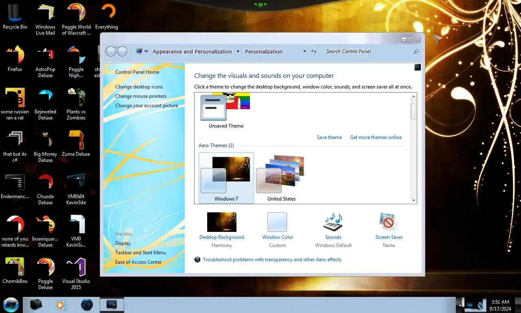Image resolution: width=521 pixels, height=313 pixels.
Task: Select the Endermanc... desktop icon
Action: (15, 186)
